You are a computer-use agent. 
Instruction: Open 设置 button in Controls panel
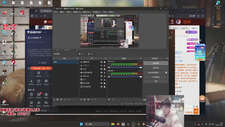pyautogui.click(x=156, y=81)
